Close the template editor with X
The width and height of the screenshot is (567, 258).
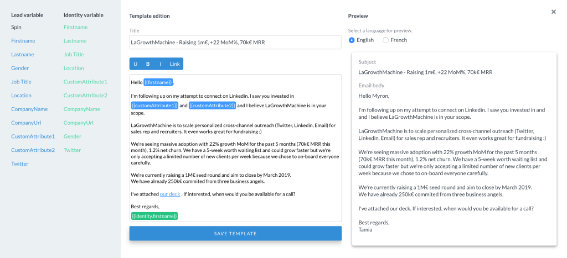pos(553,12)
